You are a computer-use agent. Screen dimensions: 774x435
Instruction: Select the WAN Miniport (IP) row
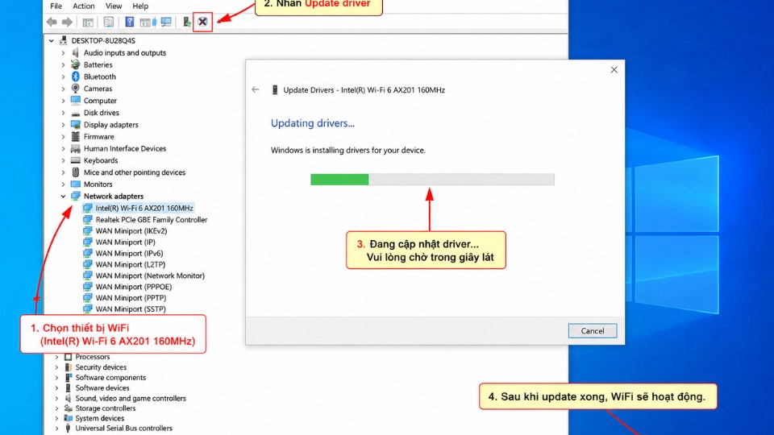pos(119,242)
